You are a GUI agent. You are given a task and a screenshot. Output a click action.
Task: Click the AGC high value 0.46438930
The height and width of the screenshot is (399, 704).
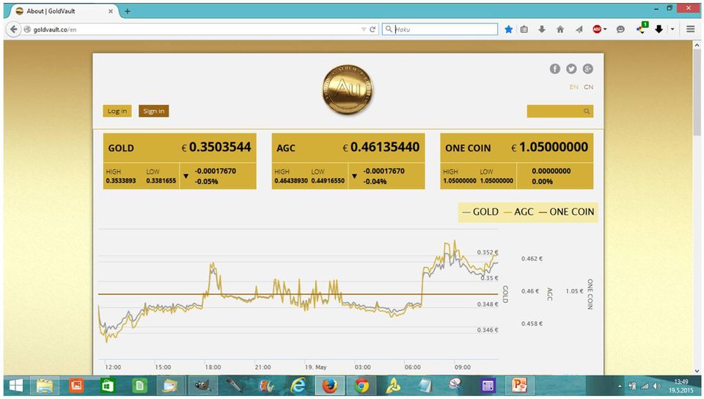[291, 181]
